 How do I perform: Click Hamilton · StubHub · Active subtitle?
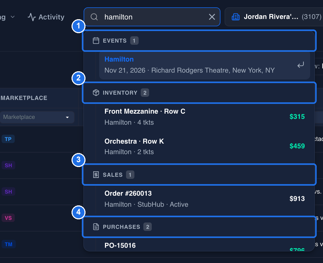[146, 204]
